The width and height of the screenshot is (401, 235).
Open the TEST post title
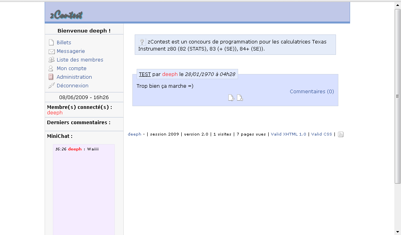(145, 74)
